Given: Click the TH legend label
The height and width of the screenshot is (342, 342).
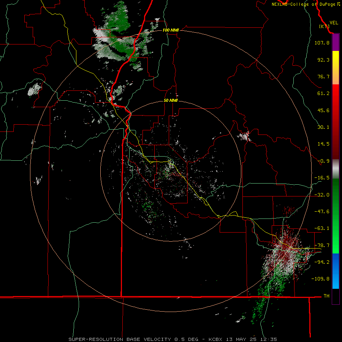Looking at the screenshot, I should click(326, 296).
